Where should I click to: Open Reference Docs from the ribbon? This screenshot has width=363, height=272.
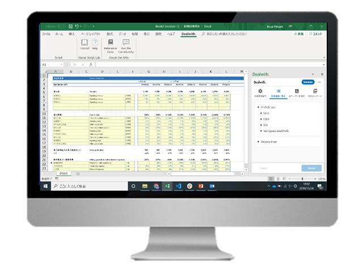[x=110, y=44]
